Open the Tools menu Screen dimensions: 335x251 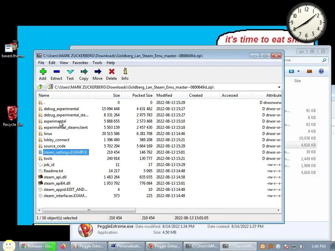click(x=97, y=62)
